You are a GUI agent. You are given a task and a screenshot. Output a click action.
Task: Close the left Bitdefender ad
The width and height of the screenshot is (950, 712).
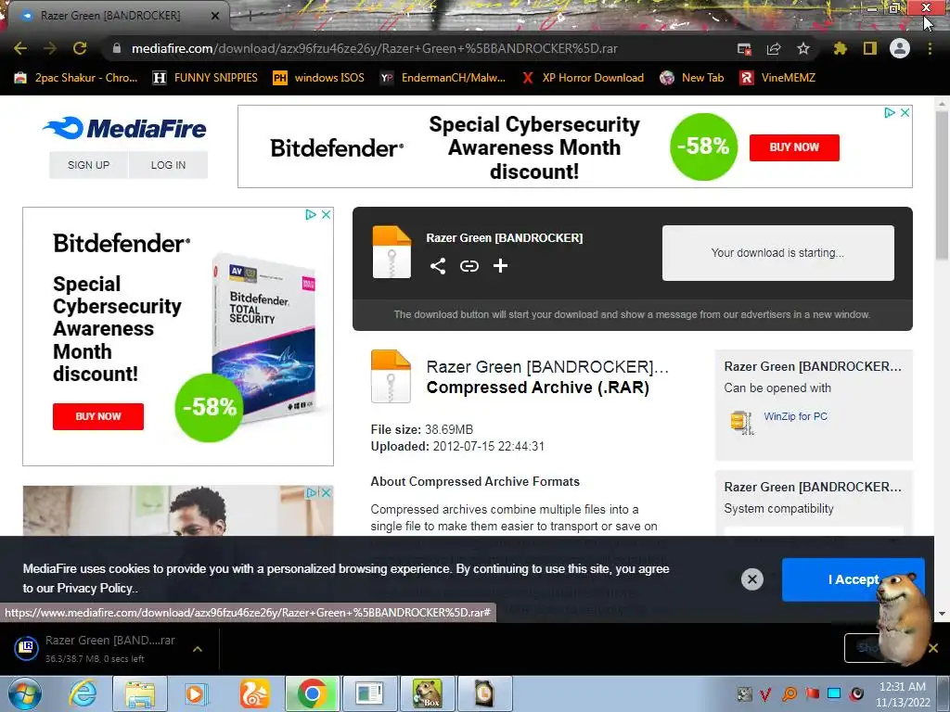point(326,214)
